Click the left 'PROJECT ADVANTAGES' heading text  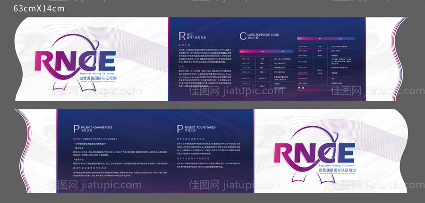pyautogui.click(x=97, y=127)
